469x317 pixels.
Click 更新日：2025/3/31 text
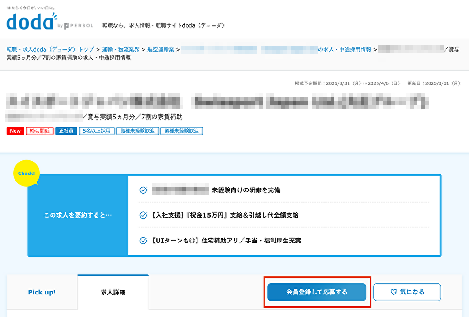(x=434, y=83)
